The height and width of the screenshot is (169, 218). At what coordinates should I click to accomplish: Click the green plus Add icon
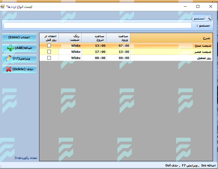pos(10,48)
